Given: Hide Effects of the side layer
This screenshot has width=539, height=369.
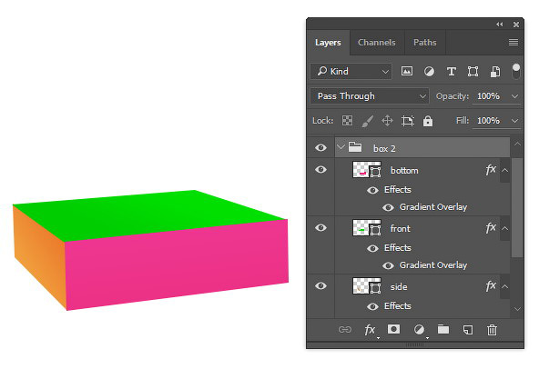Looking at the screenshot, I should pos(372,306).
